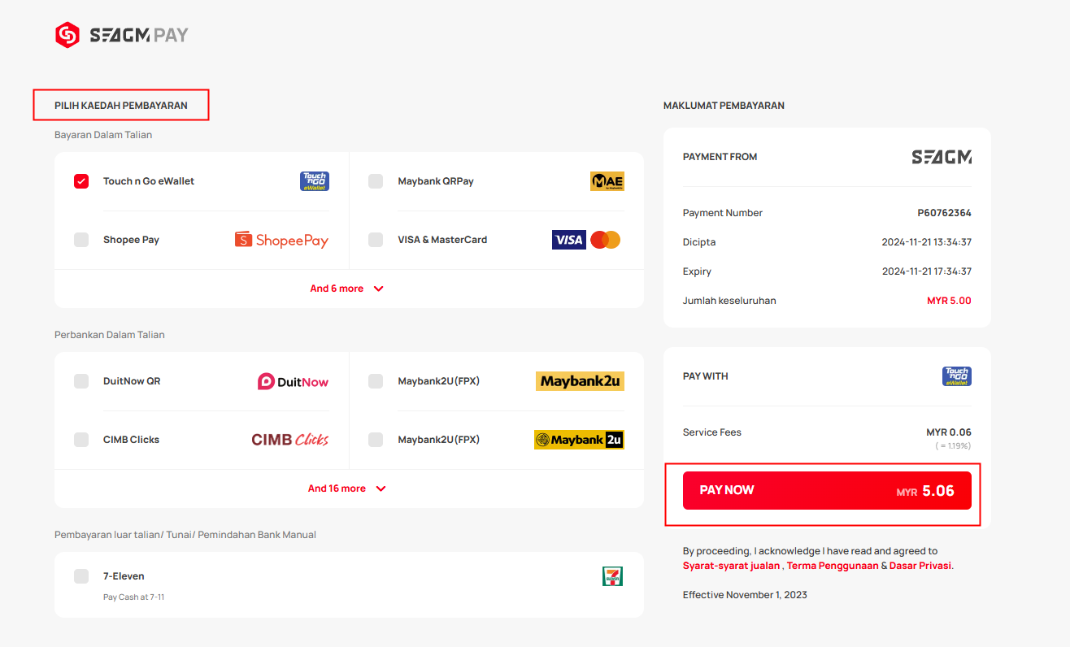Uncheck the Touch n Go eWallet checkbox
This screenshot has height=647, width=1070.
coord(81,181)
